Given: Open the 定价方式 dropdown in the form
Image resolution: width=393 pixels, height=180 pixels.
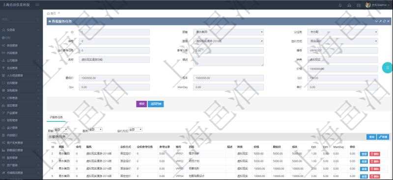Looking at the screenshot, I should (342, 41).
